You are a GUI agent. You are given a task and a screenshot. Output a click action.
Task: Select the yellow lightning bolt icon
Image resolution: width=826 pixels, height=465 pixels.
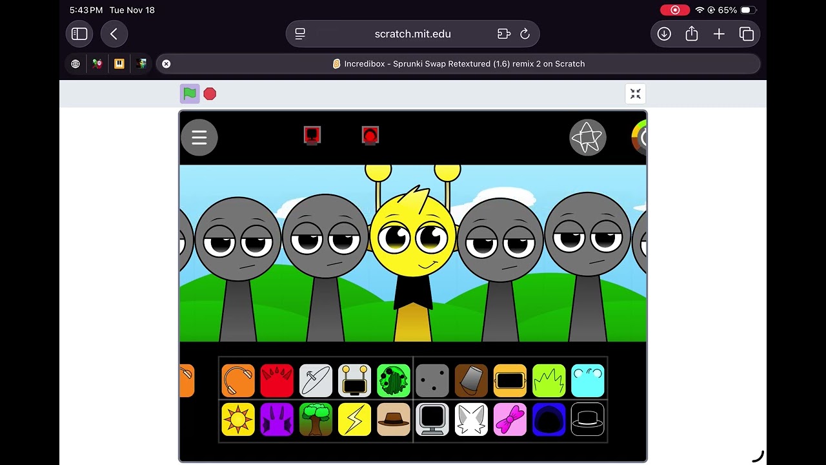(x=355, y=419)
